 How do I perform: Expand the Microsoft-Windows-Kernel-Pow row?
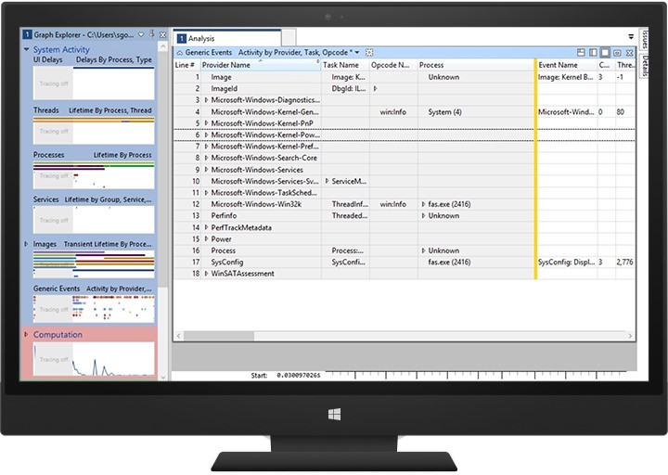tap(207, 135)
